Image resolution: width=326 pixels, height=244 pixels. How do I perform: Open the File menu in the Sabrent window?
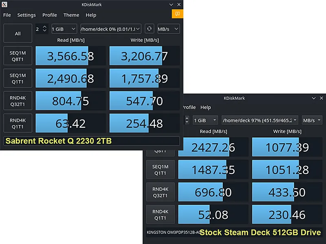[7, 15]
